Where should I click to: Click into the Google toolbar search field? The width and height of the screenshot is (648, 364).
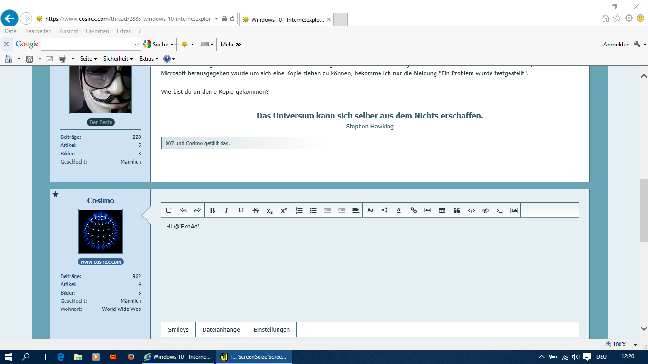87,45
